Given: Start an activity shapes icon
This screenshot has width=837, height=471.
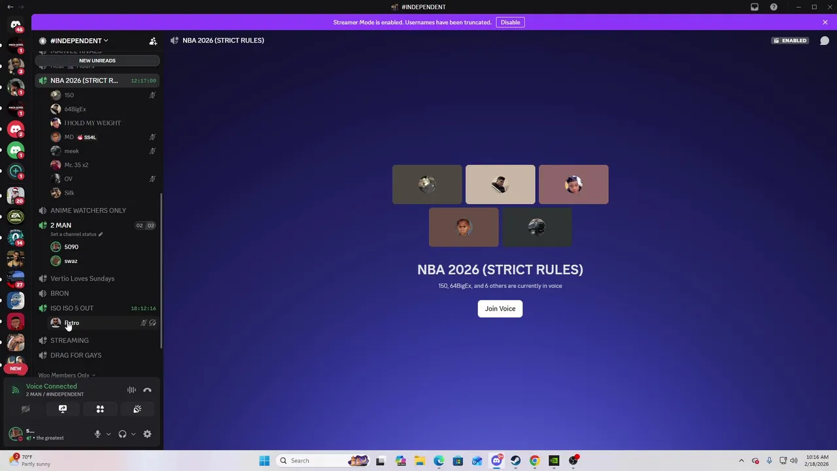Looking at the screenshot, I should pyautogui.click(x=100, y=409).
